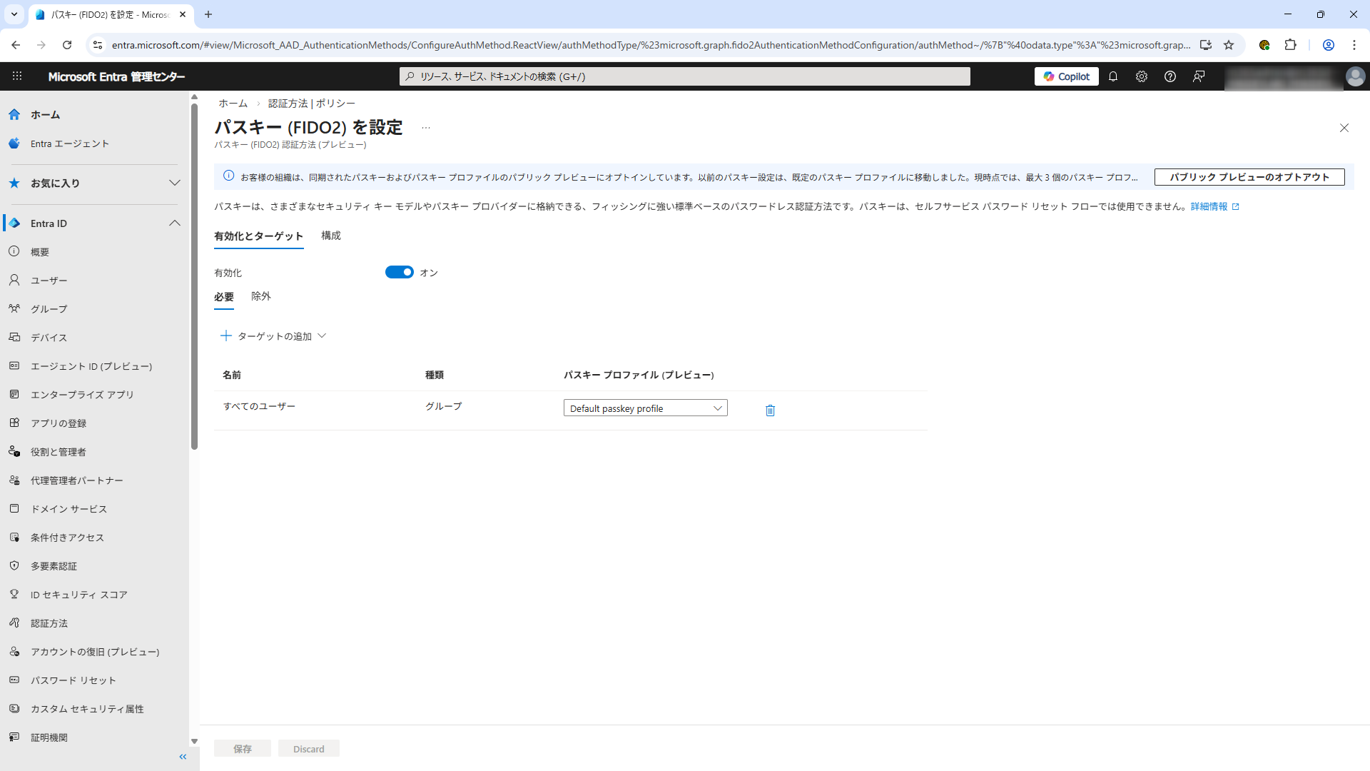Viewport: 1370px width, 771px height.
Task: Click パブリック プレビューのオプトアウト button
Action: click(1249, 177)
